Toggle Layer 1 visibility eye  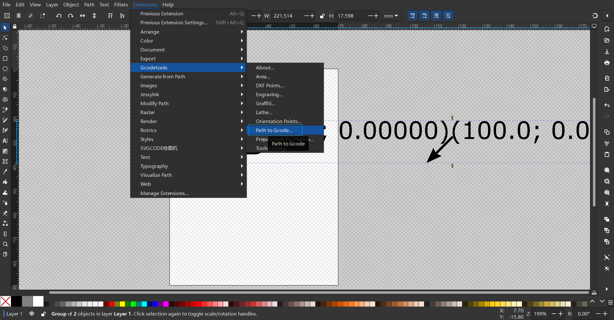(32, 314)
